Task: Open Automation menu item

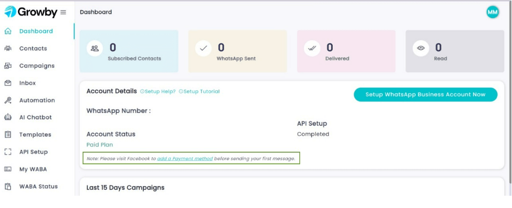Action: tap(37, 100)
